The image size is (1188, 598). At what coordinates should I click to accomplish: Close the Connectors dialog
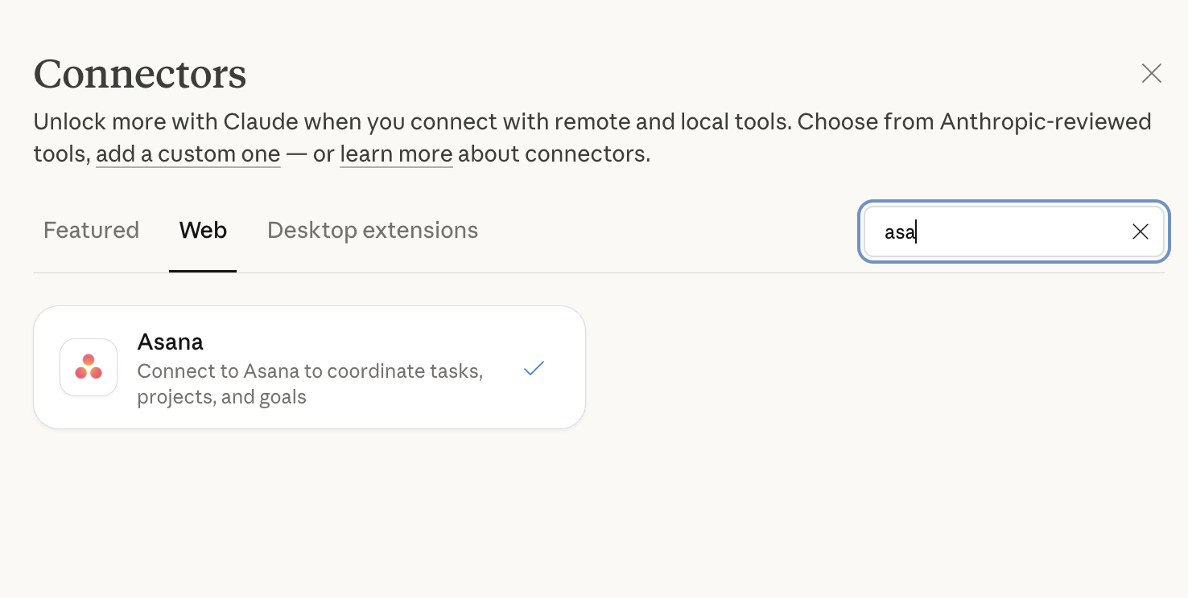tap(1152, 73)
